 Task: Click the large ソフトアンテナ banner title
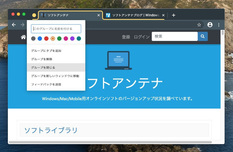coord(125,83)
